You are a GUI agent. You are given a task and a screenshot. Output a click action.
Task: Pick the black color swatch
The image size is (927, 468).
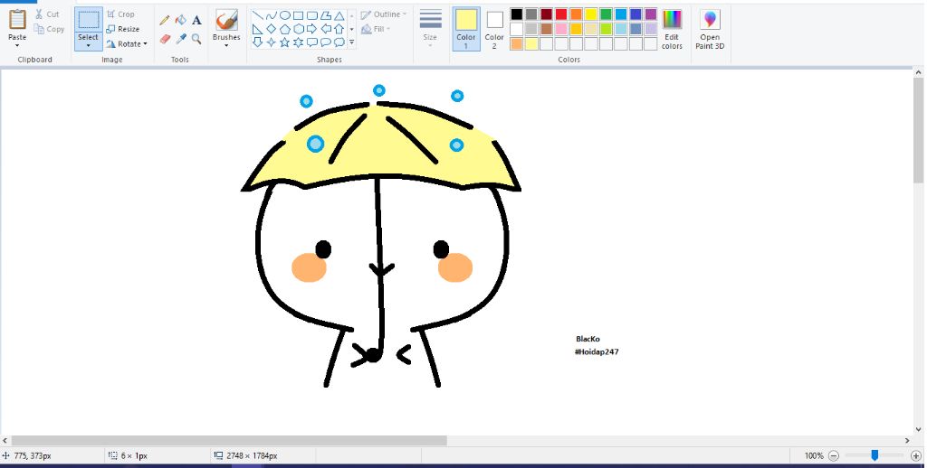point(517,14)
